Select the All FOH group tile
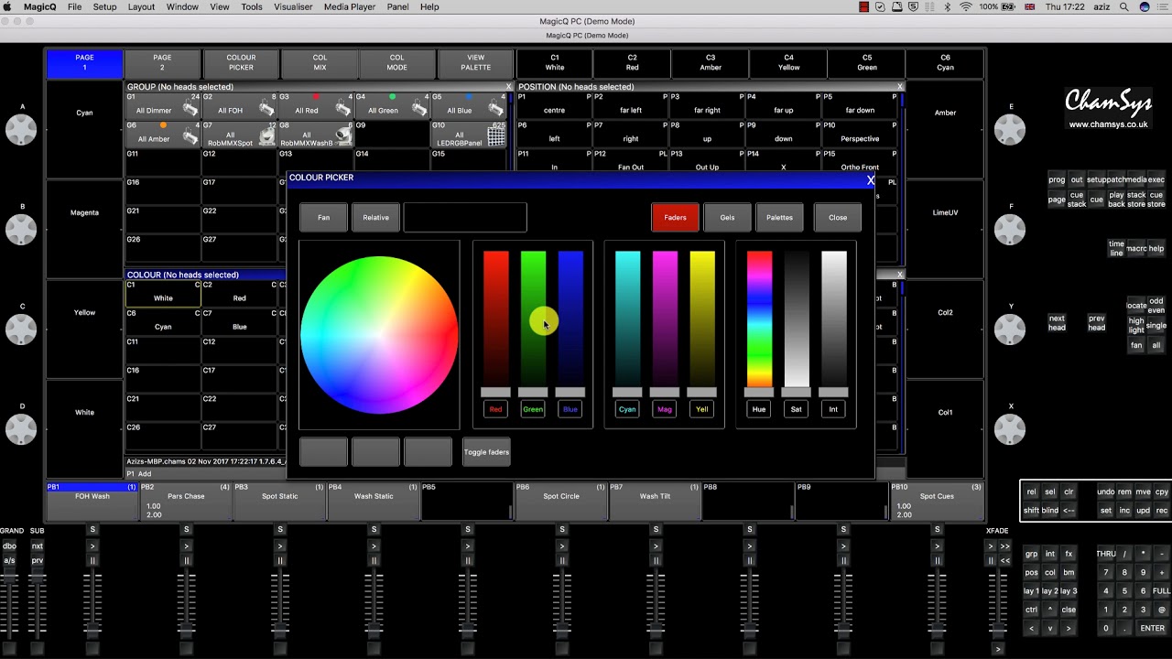The image size is (1172, 659). pos(239,105)
